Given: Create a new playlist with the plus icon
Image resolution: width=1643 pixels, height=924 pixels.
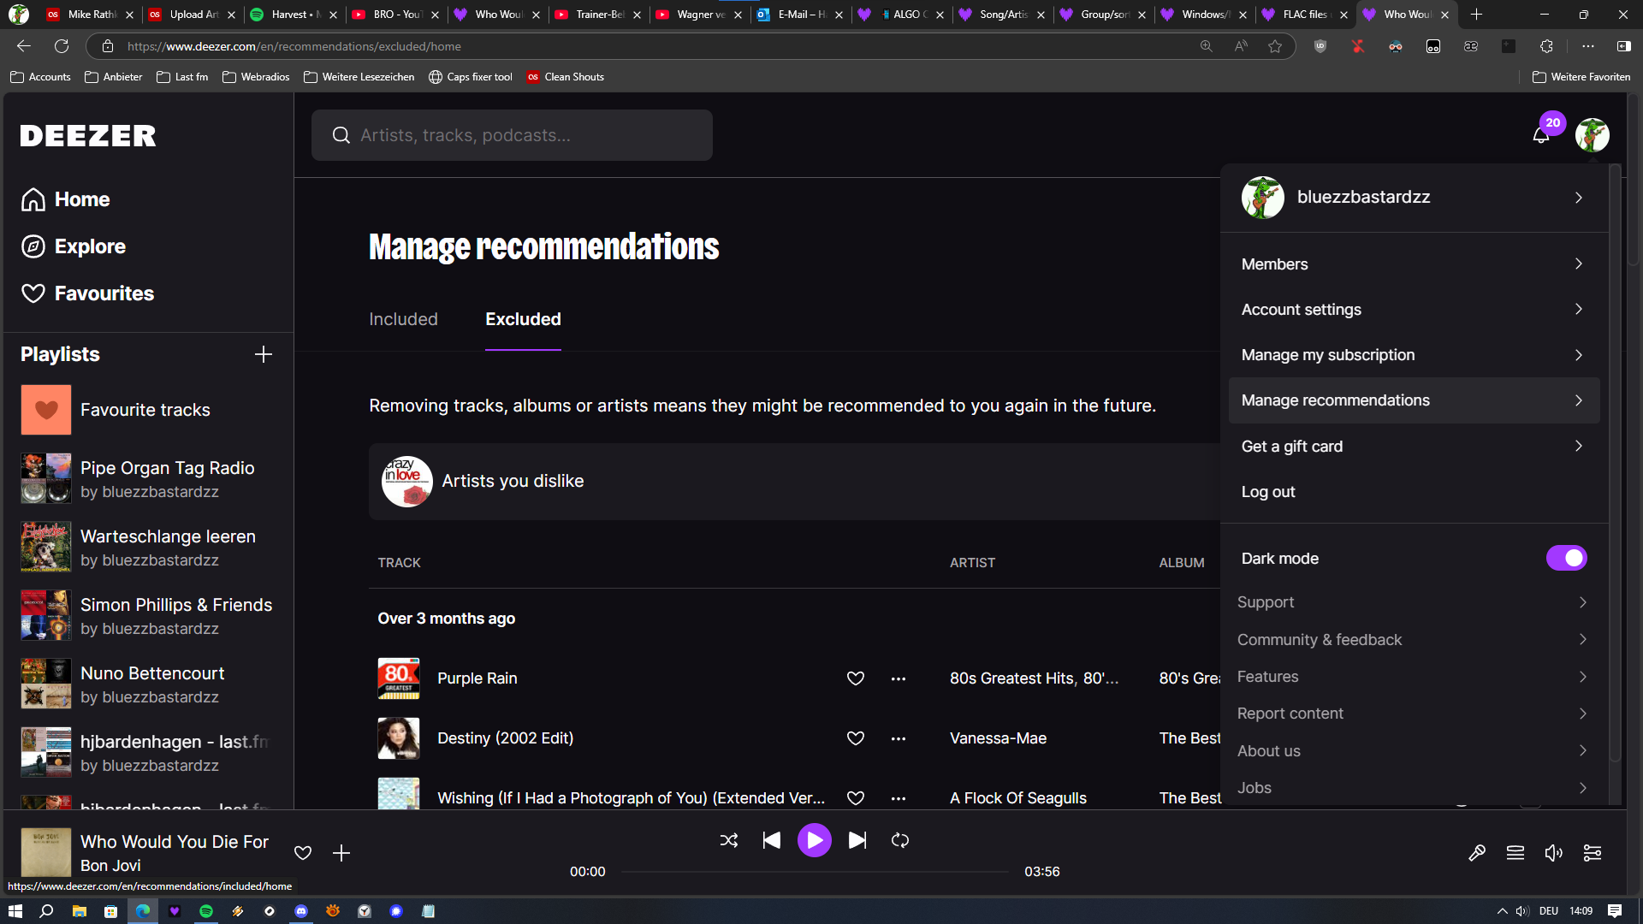Looking at the screenshot, I should (264, 354).
